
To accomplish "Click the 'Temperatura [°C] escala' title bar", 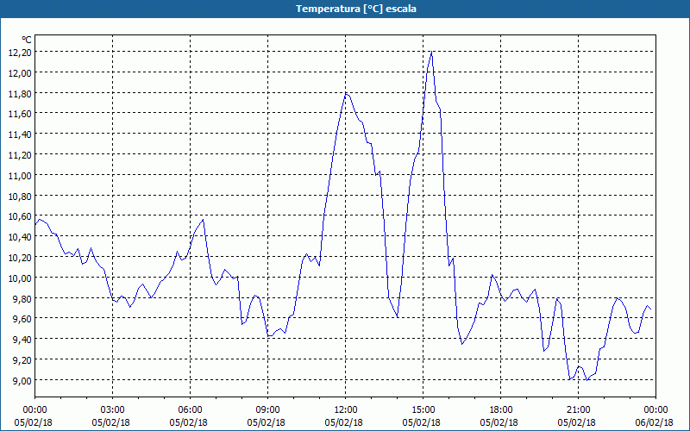I will coord(345,9).
